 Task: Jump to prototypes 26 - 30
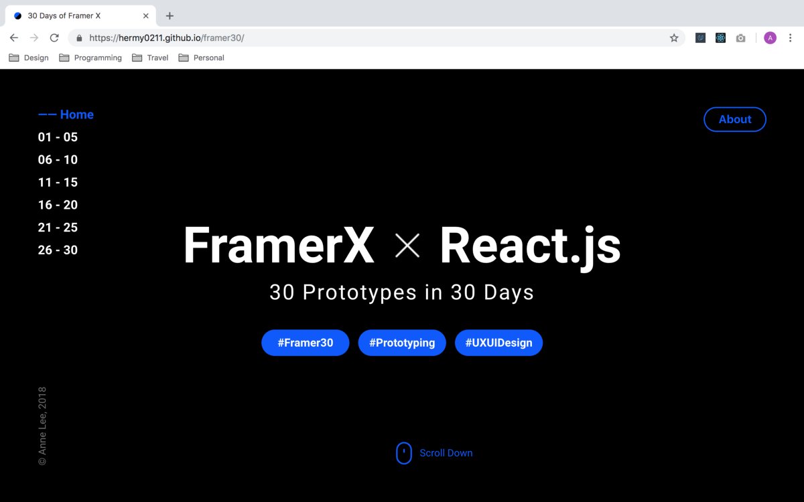(x=58, y=250)
